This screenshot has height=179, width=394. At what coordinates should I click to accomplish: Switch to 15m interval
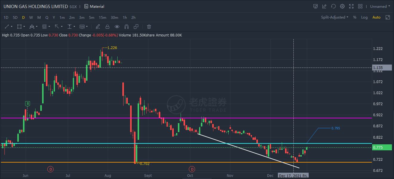click(x=102, y=17)
